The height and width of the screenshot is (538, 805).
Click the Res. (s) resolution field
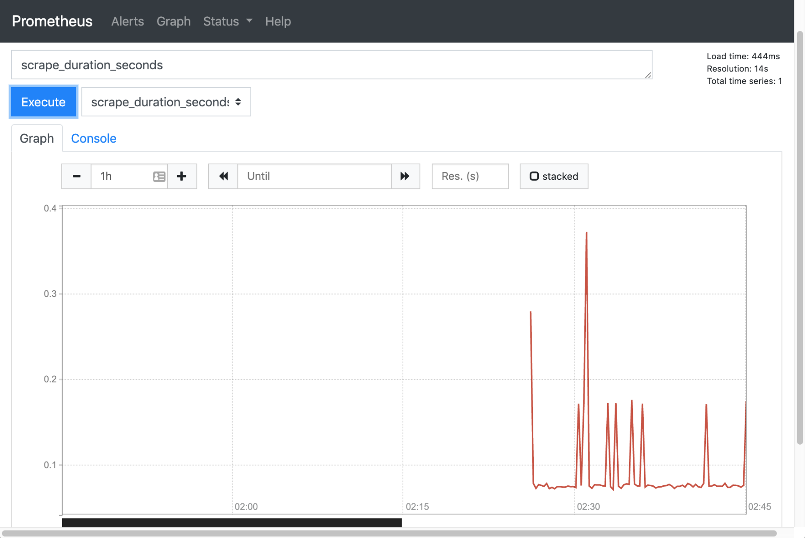point(470,176)
